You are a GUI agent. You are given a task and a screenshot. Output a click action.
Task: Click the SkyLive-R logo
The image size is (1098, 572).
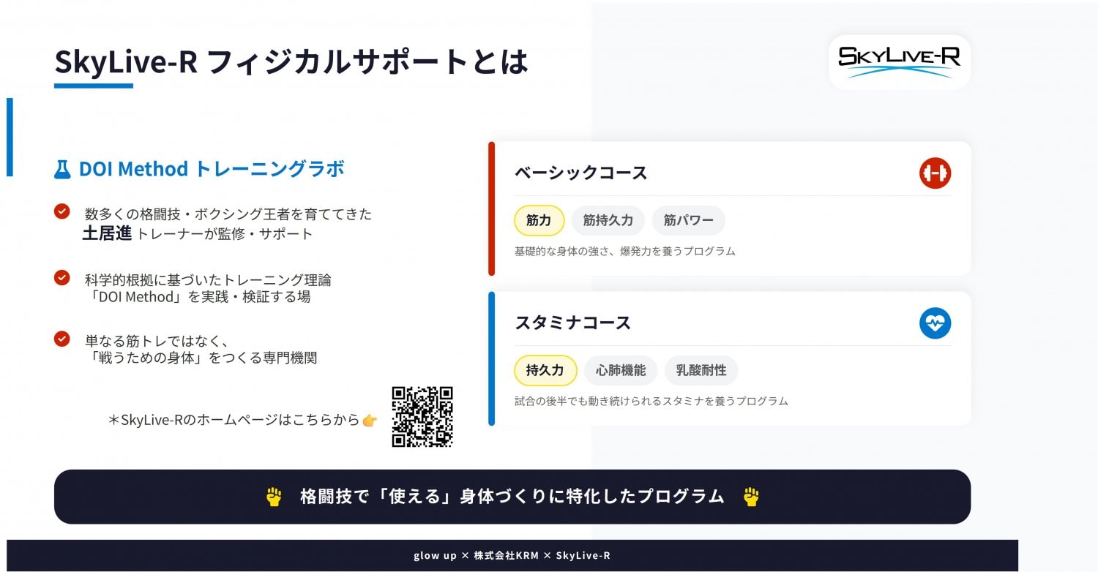click(x=899, y=62)
